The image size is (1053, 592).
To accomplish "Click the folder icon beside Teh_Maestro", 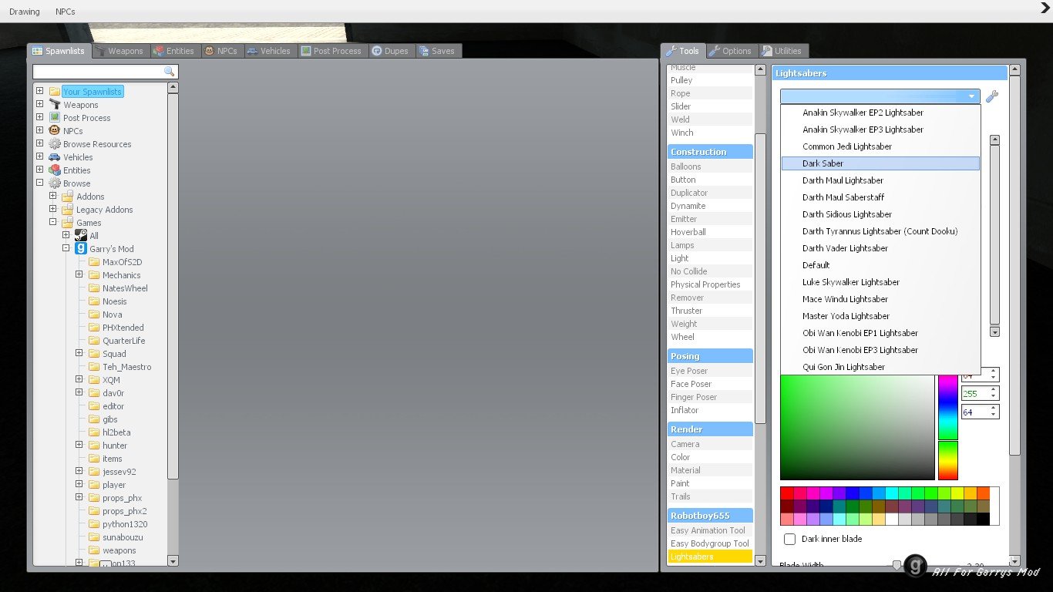I will 94,366.
